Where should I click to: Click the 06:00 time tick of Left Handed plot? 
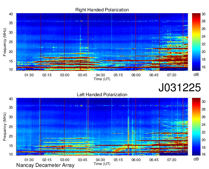(136, 160)
